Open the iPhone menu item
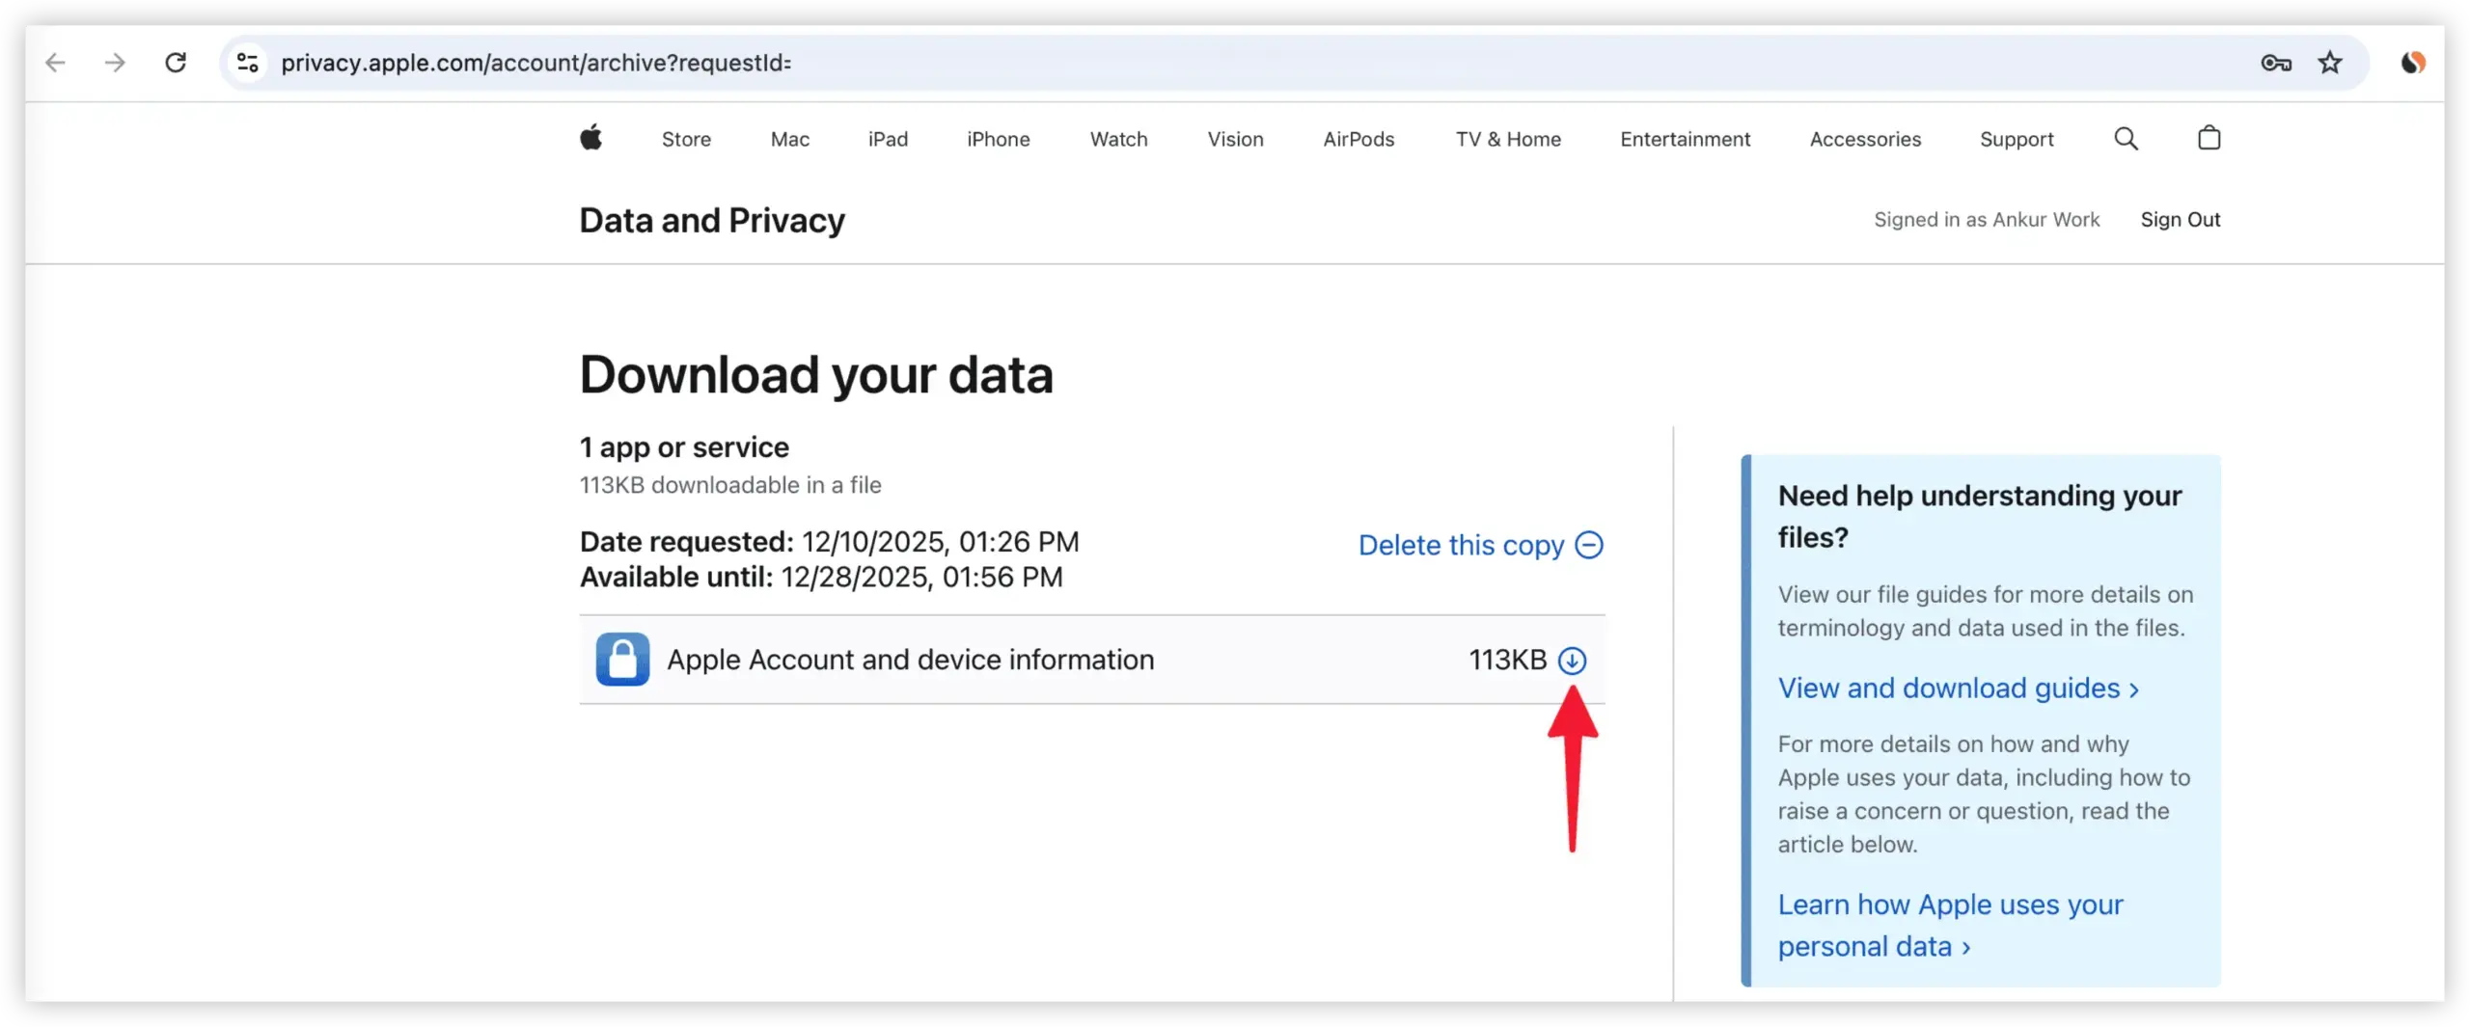2470x1027 pixels. 999,138
